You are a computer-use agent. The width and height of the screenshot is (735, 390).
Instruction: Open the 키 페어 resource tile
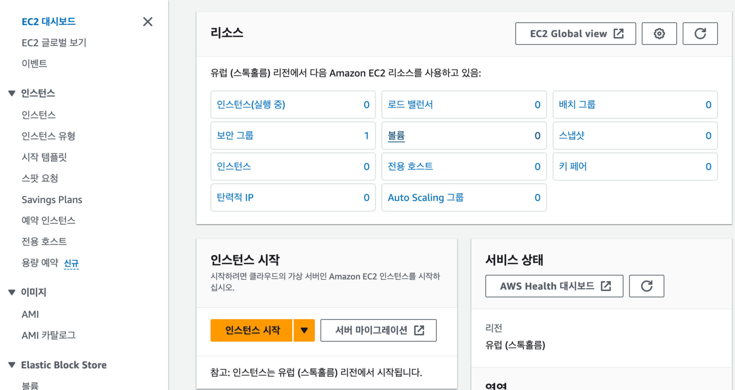pyautogui.click(x=573, y=166)
